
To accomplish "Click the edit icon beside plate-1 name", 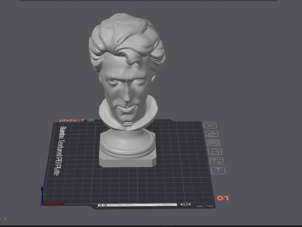I will point(91,120).
